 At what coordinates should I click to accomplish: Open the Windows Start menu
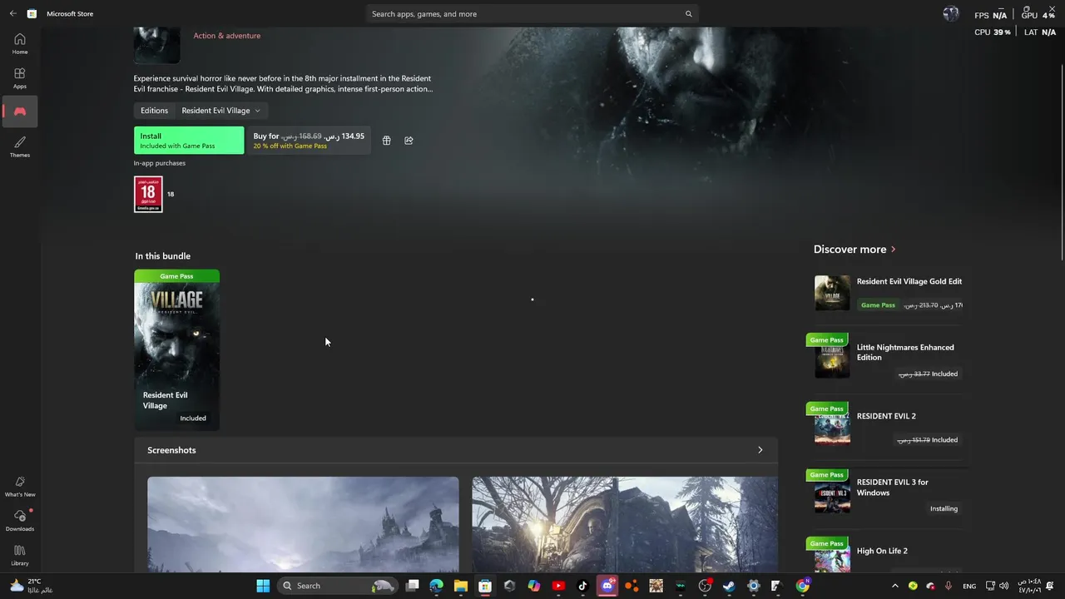tap(263, 586)
